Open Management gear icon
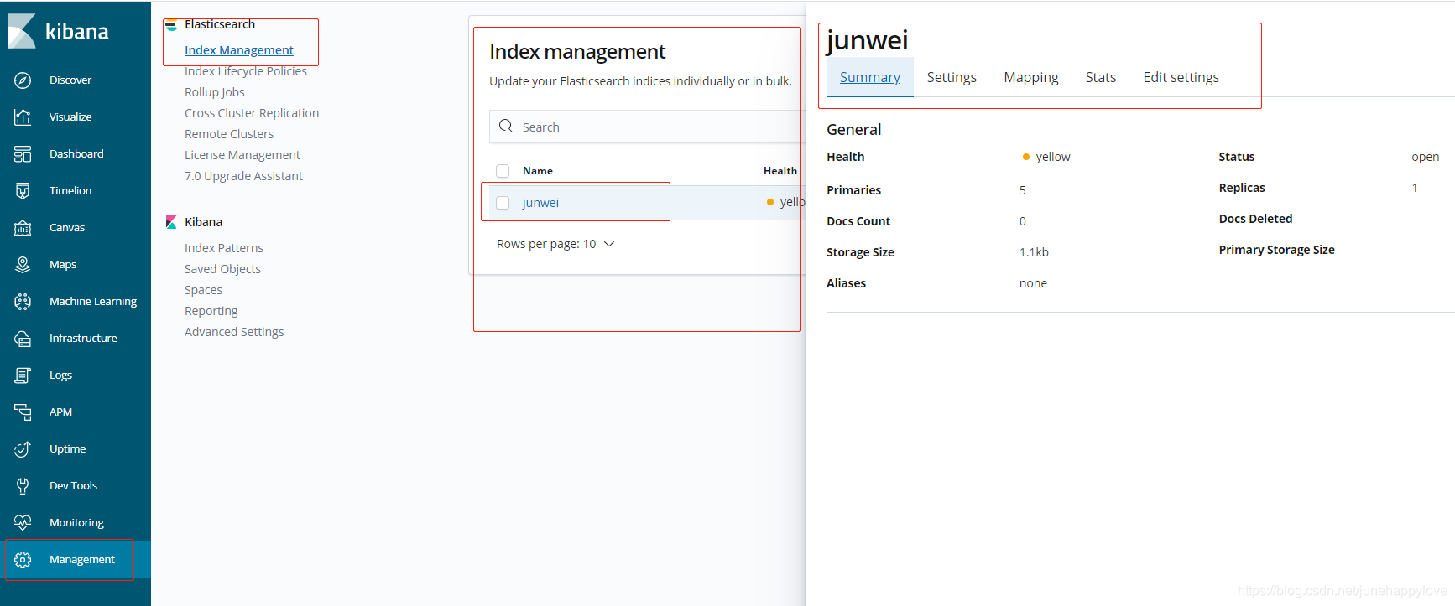This screenshot has width=1455, height=606. point(23,560)
